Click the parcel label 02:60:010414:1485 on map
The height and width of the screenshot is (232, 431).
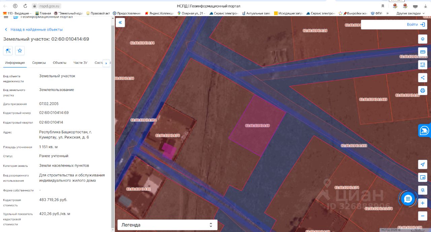click(x=373, y=99)
